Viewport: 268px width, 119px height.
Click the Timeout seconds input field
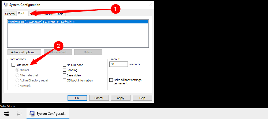click(118, 64)
